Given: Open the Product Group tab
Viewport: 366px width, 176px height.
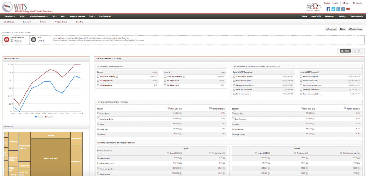Looking at the screenshot, I should tap(61, 22).
